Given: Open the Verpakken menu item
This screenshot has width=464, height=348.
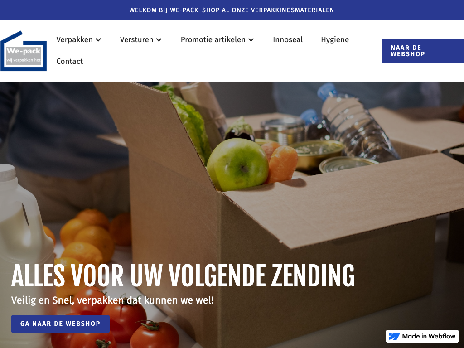Looking at the screenshot, I should coord(75,40).
